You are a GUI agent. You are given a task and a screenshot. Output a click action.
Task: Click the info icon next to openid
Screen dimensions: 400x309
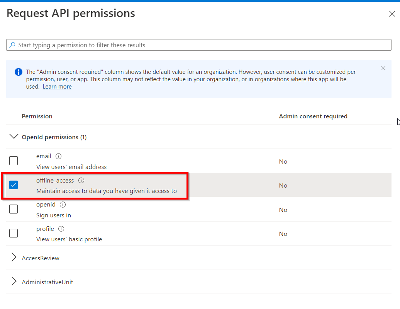(x=63, y=204)
